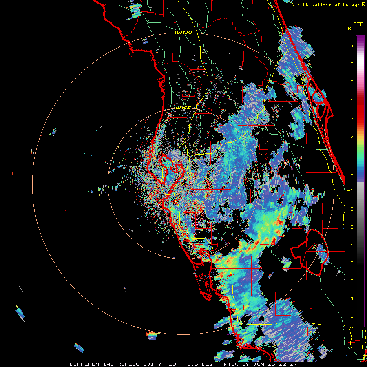
Task: Click the '-6' value on color scale
Action: click(350, 281)
